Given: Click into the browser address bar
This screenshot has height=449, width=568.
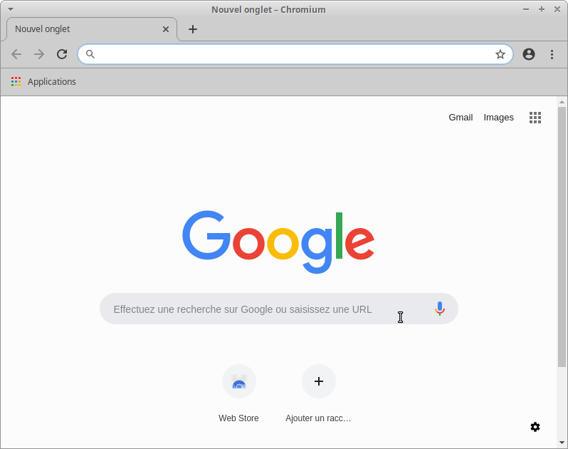Looking at the screenshot, I should pyautogui.click(x=292, y=54).
